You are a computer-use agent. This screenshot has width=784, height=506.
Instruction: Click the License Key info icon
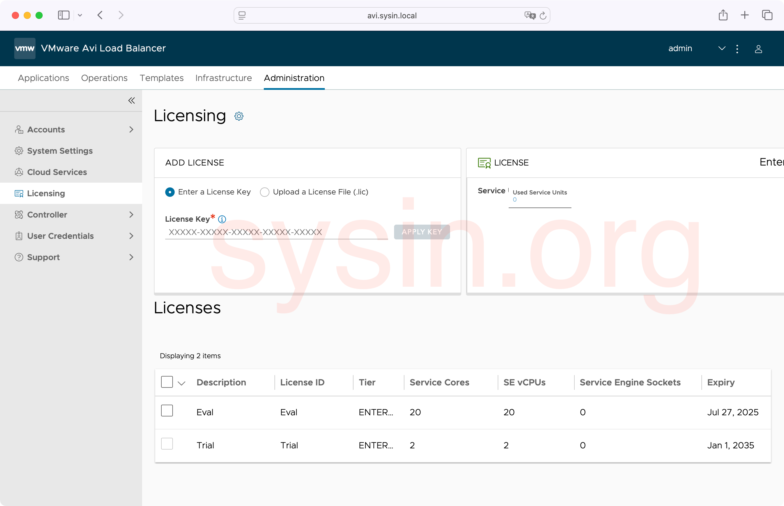pyautogui.click(x=222, y=219)
